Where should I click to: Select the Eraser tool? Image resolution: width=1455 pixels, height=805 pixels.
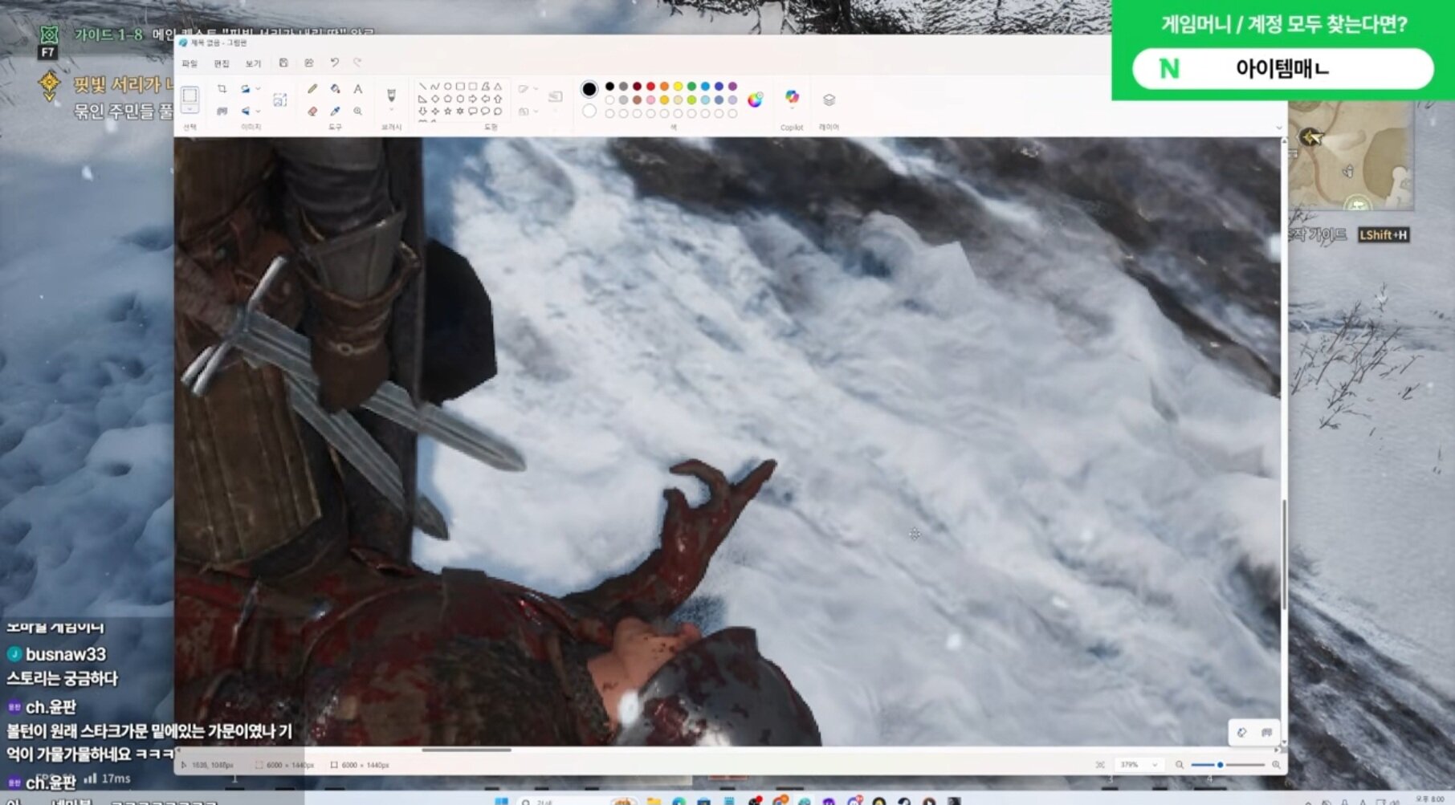(312, 111)
